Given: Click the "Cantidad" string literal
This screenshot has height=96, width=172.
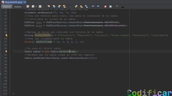Looking at the screenshot, I should pyautogui.click(x=158, y=35).
